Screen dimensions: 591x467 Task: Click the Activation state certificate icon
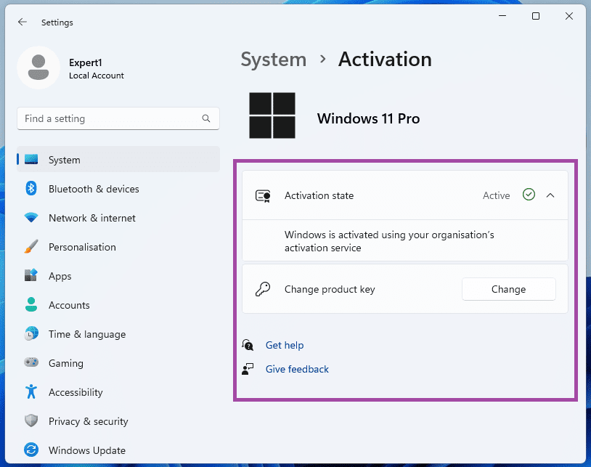coord(263,196)
